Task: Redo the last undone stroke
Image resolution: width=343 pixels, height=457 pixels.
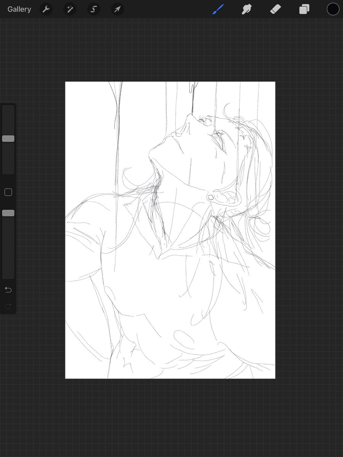Action: pos(8,306)
